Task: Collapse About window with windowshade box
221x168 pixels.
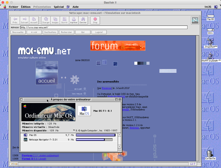Action: 120,99
